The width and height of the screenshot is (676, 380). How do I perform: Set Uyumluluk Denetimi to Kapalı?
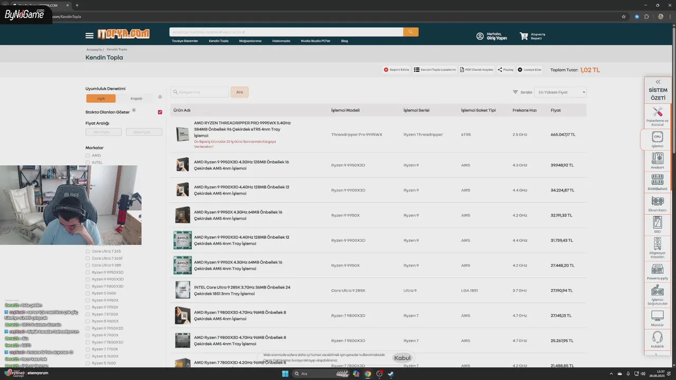[x=136, y=98]
